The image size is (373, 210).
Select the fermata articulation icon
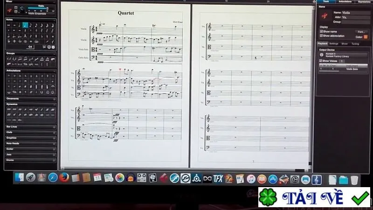53,87
